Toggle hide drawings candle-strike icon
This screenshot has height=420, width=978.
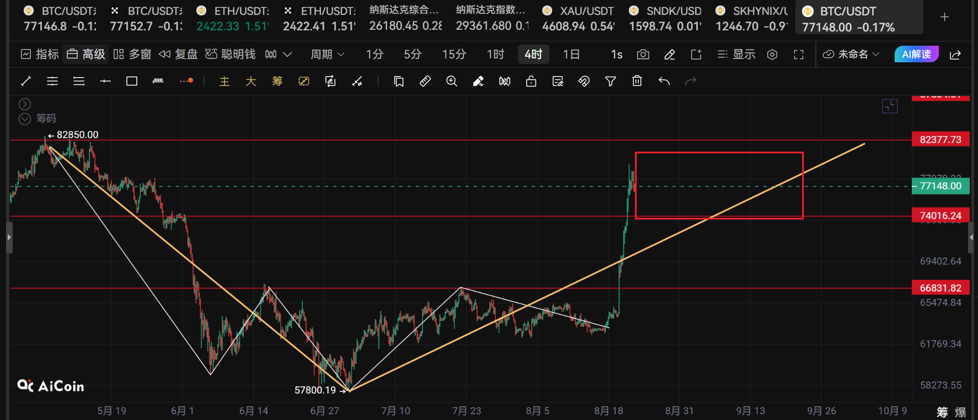pyautogui.click(x=505, y=81)
